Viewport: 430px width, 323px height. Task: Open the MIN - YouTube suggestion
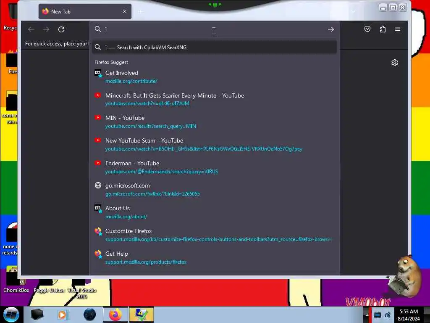point(215,122)
